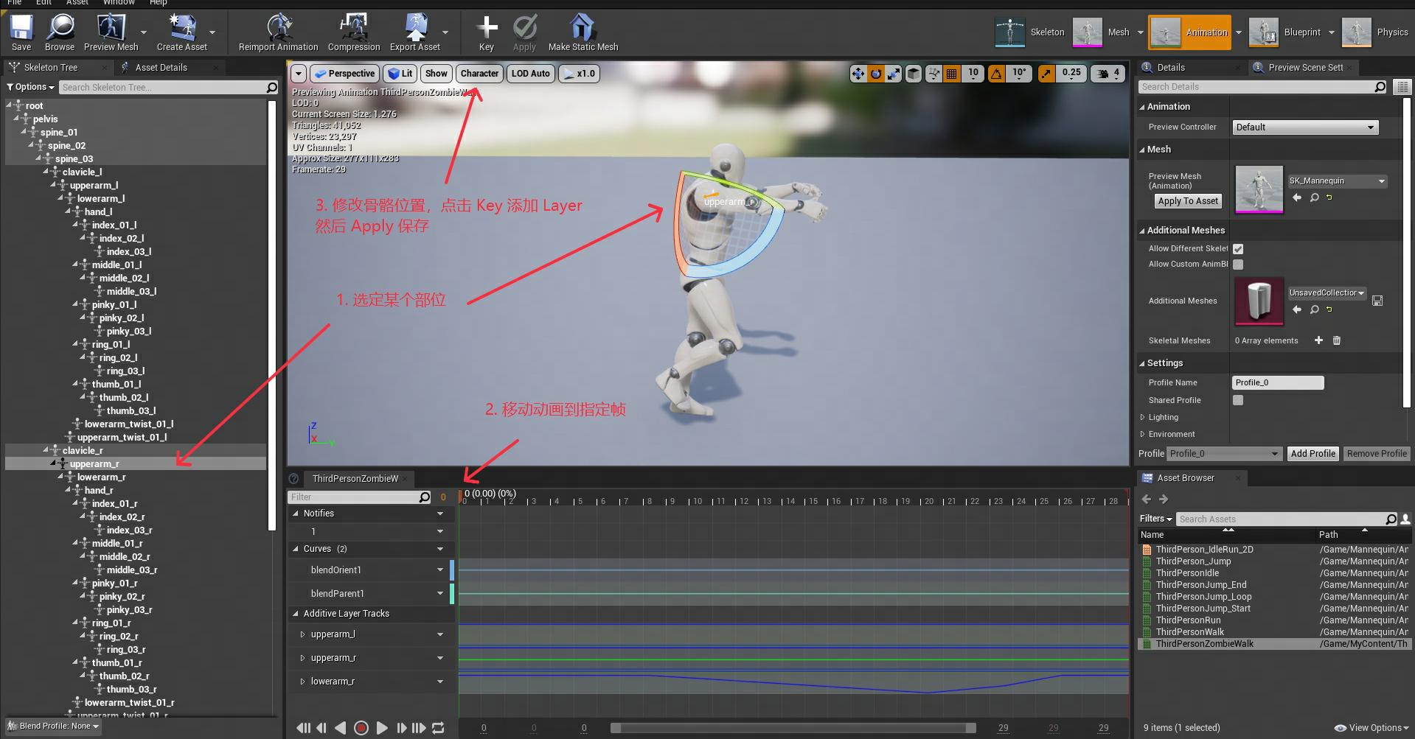
Task: Use selected mesh arrow for SK_Mannequin
Action: click(x=1298, y=197)
